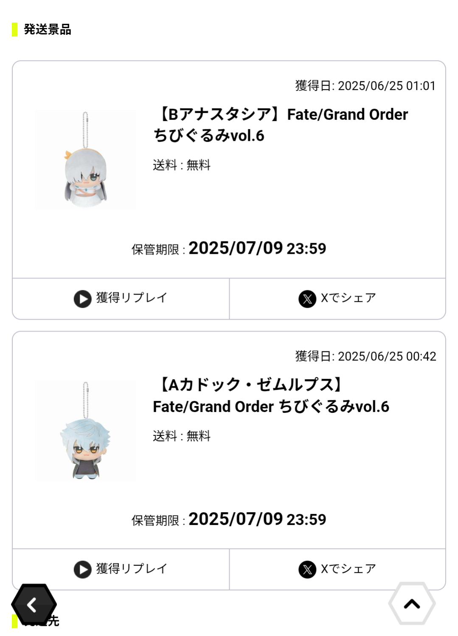Viewport: 458px width, 636px height.
Task: Click the play icon for Anastasia's replay
Action: pyautogui.click(x=82, y=298)
